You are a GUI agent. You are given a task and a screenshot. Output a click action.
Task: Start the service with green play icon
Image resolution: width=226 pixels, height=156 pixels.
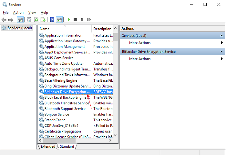(x=68, y=20)
